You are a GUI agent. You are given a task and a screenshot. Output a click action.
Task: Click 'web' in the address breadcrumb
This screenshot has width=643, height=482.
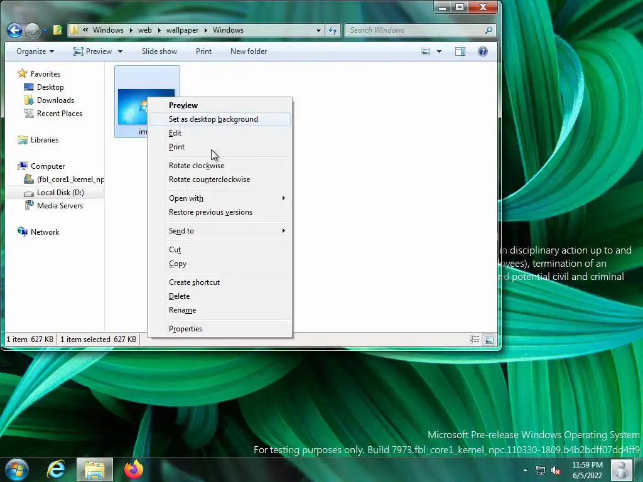(145, 30)
